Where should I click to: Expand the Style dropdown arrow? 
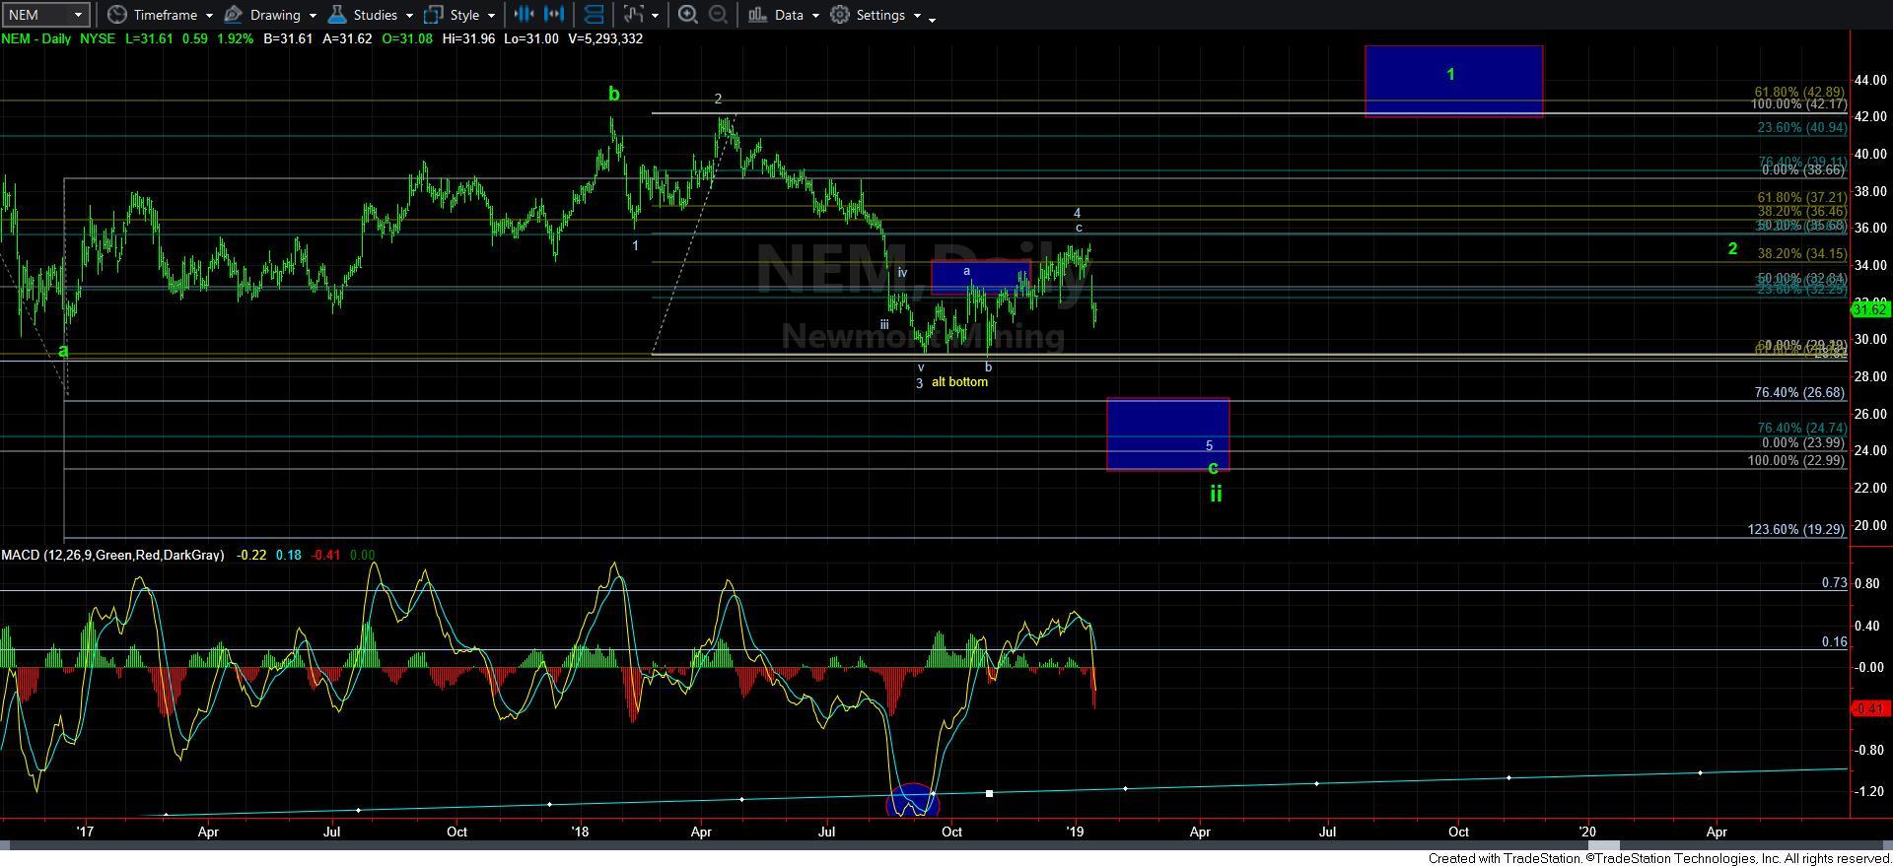(x=491, y=16)
